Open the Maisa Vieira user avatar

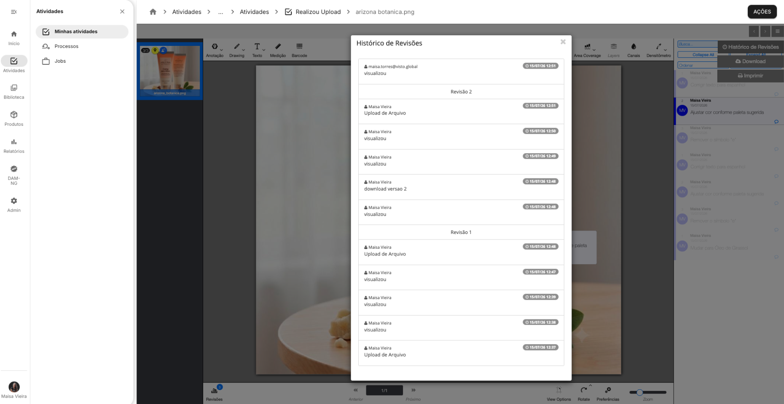14,387
